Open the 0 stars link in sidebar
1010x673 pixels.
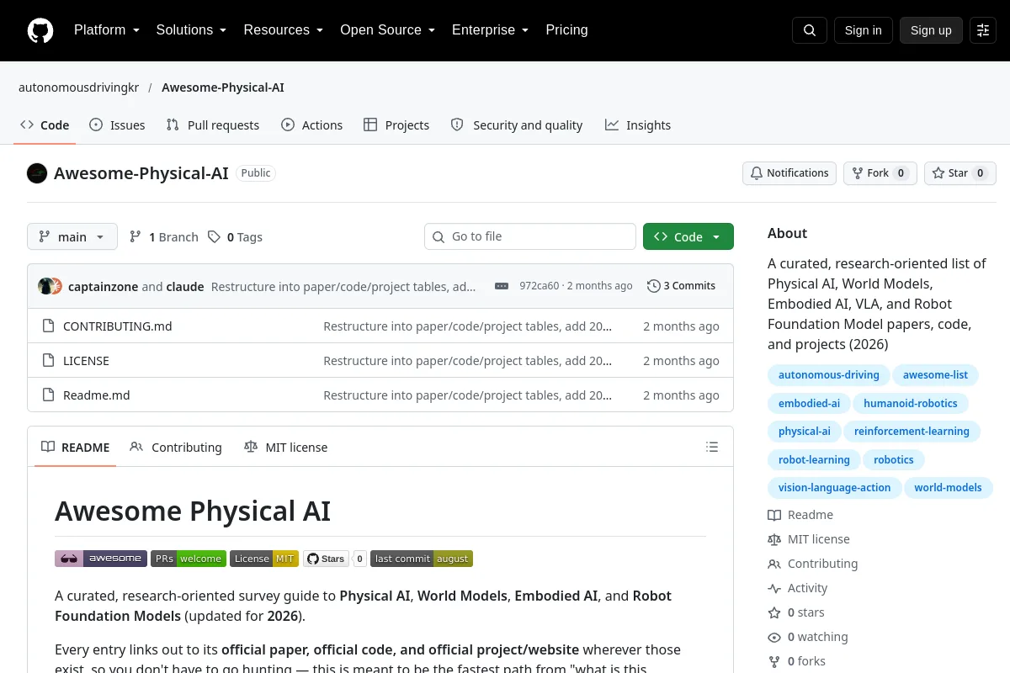coord(796,612)
